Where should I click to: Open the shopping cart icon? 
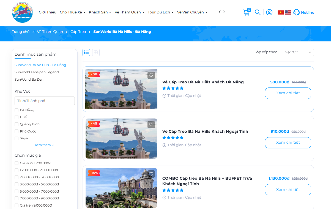click(x=246, y=12)
